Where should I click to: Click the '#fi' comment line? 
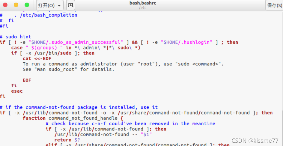point(4,26)
